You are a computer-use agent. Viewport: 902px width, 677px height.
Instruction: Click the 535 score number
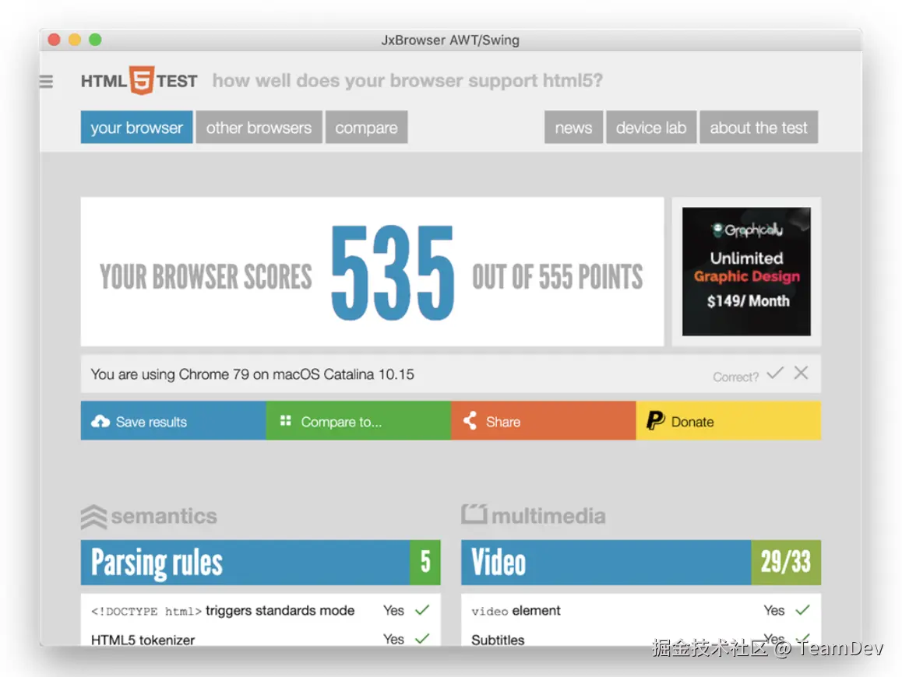[x=393, y=273]
